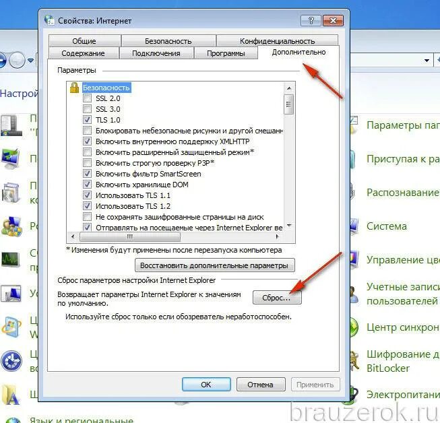Viewport: 440px width, 423px height.
Task: Open help with the question mark button
Action: 311,20
